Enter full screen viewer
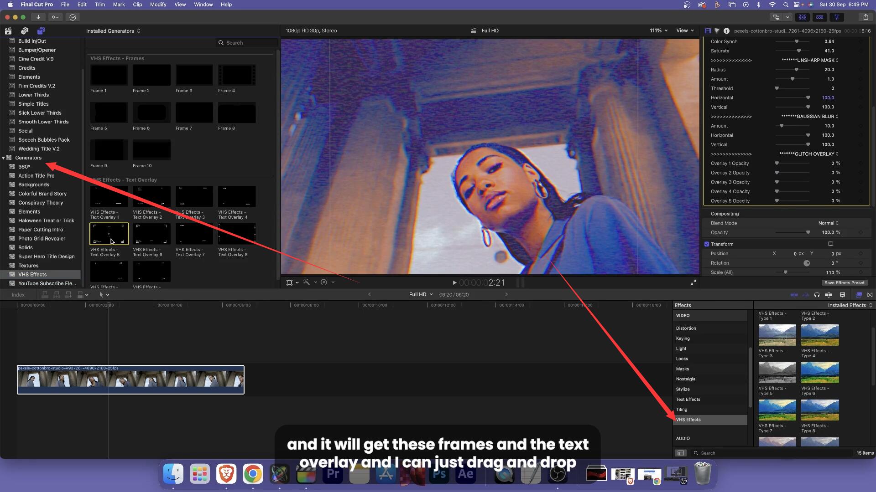 point(693,282)
